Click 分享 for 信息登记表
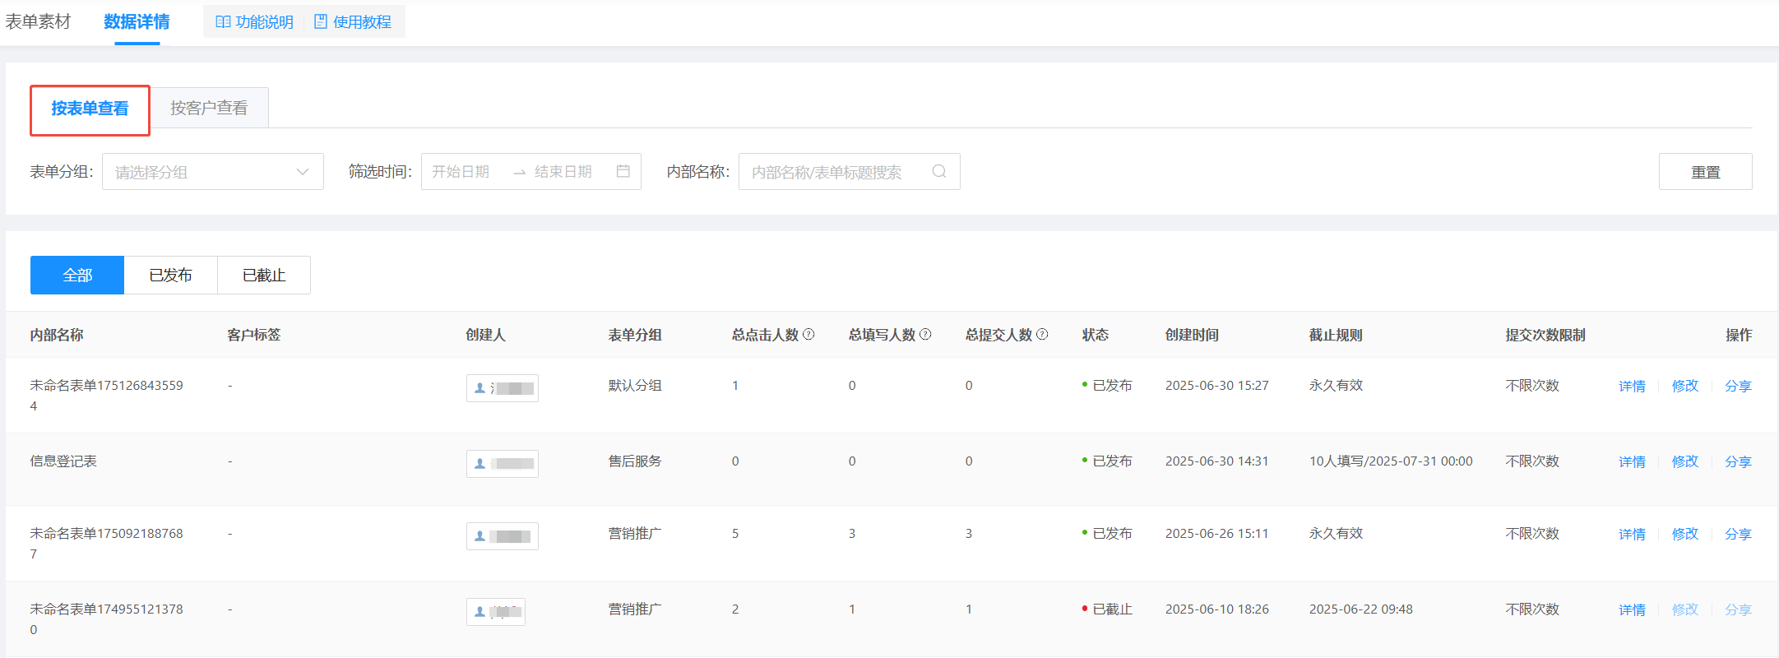The width and height of the screenshot is (1779, 658). [x=1738, y=461]
